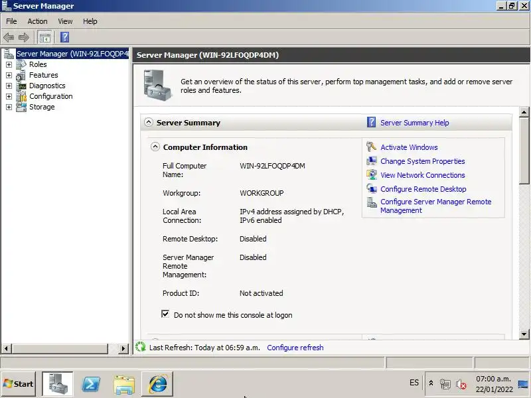Image resolution: width=531 pixels, height=398 pixels.
Task: Click the Server Summary Help question icon
Action: click(x=371, y=122)
